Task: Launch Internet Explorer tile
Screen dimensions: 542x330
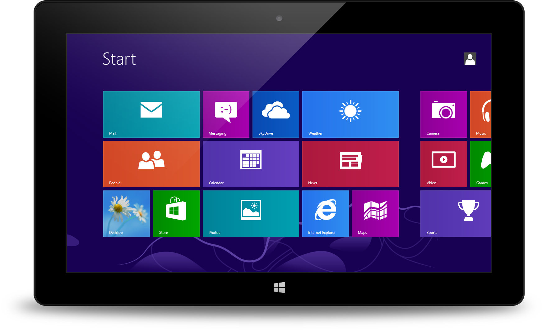Action: coord(325,213)
